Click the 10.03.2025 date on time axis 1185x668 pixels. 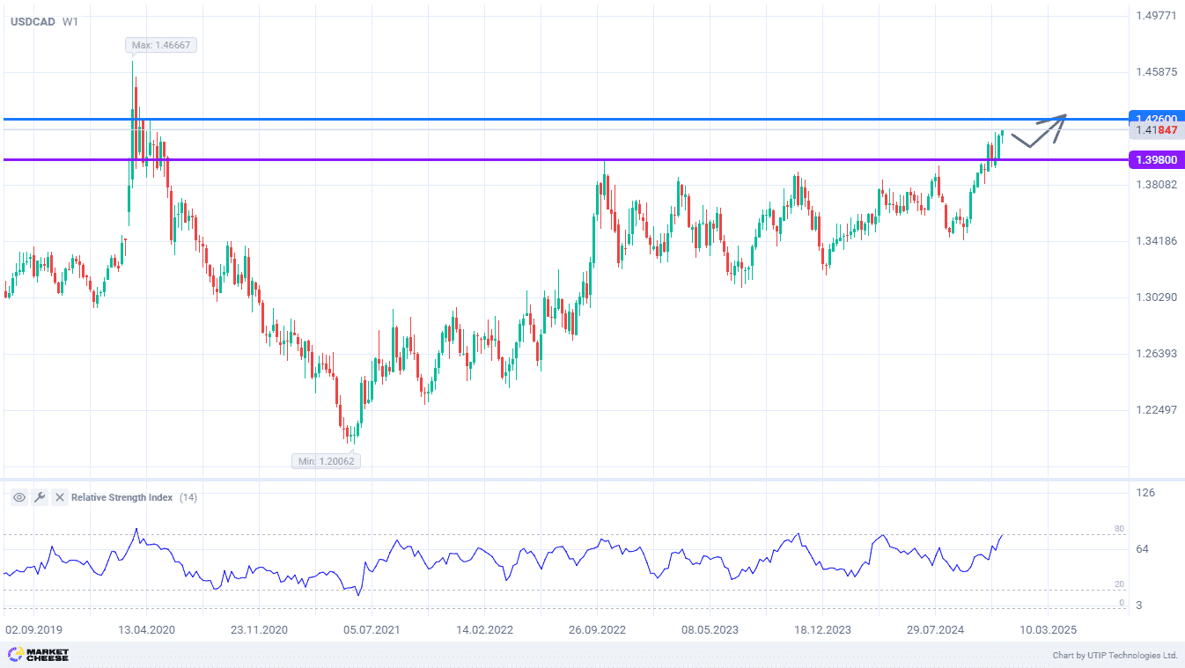pos(1048,630)
